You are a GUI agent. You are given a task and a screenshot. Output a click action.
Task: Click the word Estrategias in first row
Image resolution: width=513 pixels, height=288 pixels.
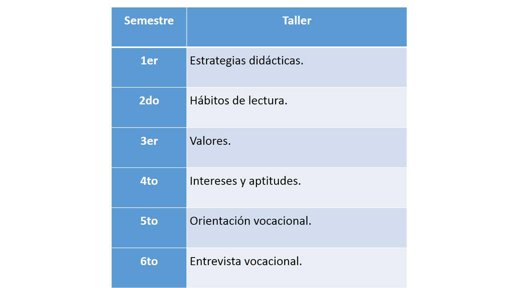217,61
